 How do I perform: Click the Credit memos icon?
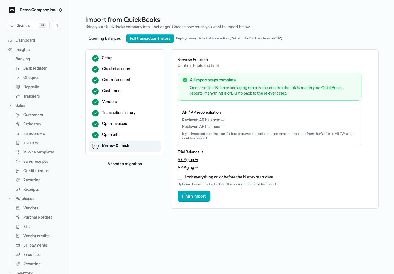(x=18, y=171)
